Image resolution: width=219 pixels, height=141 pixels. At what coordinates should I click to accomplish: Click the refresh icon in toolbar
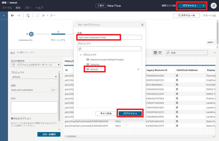[x=38, y=15]
